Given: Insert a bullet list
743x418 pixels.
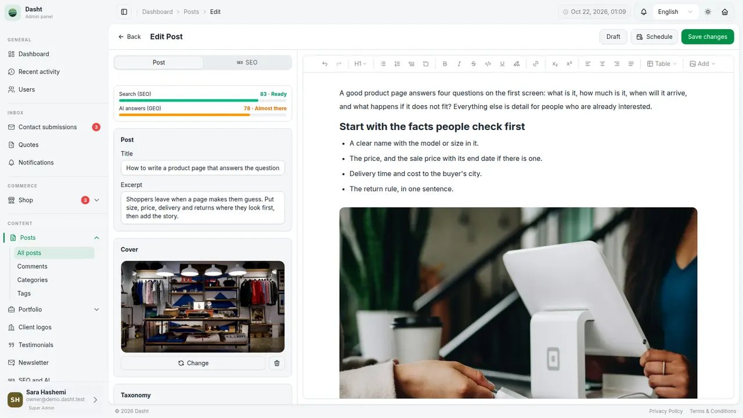Looking at the screenshot, I should click(383, 64).
